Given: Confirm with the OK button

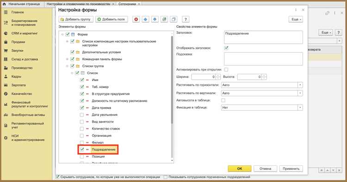Looking at the screenshot, I should coord(240,169).
